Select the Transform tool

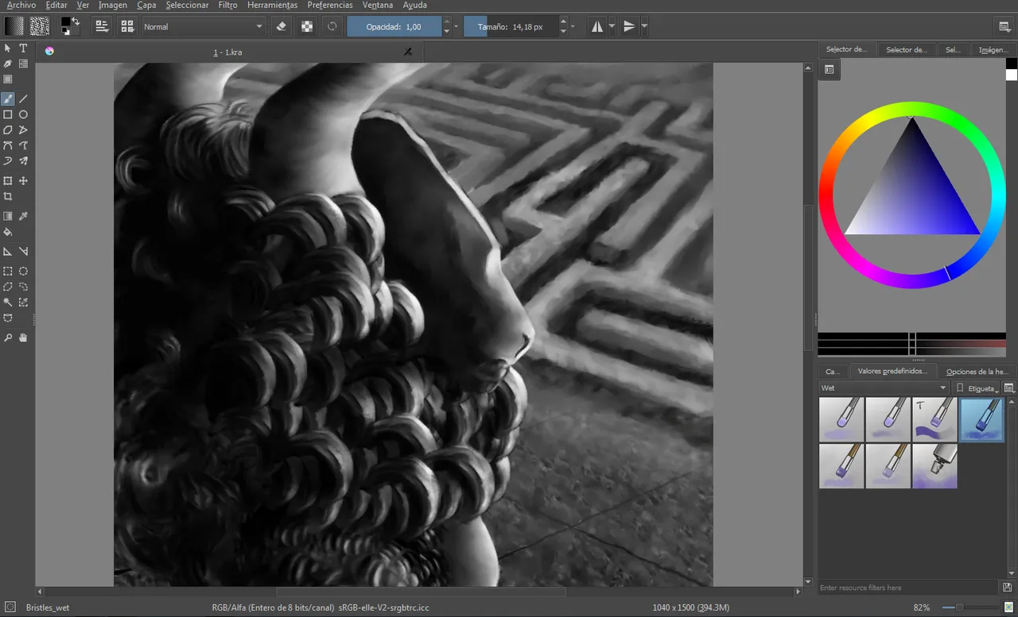pyautogui.click(x=8, y=181)
